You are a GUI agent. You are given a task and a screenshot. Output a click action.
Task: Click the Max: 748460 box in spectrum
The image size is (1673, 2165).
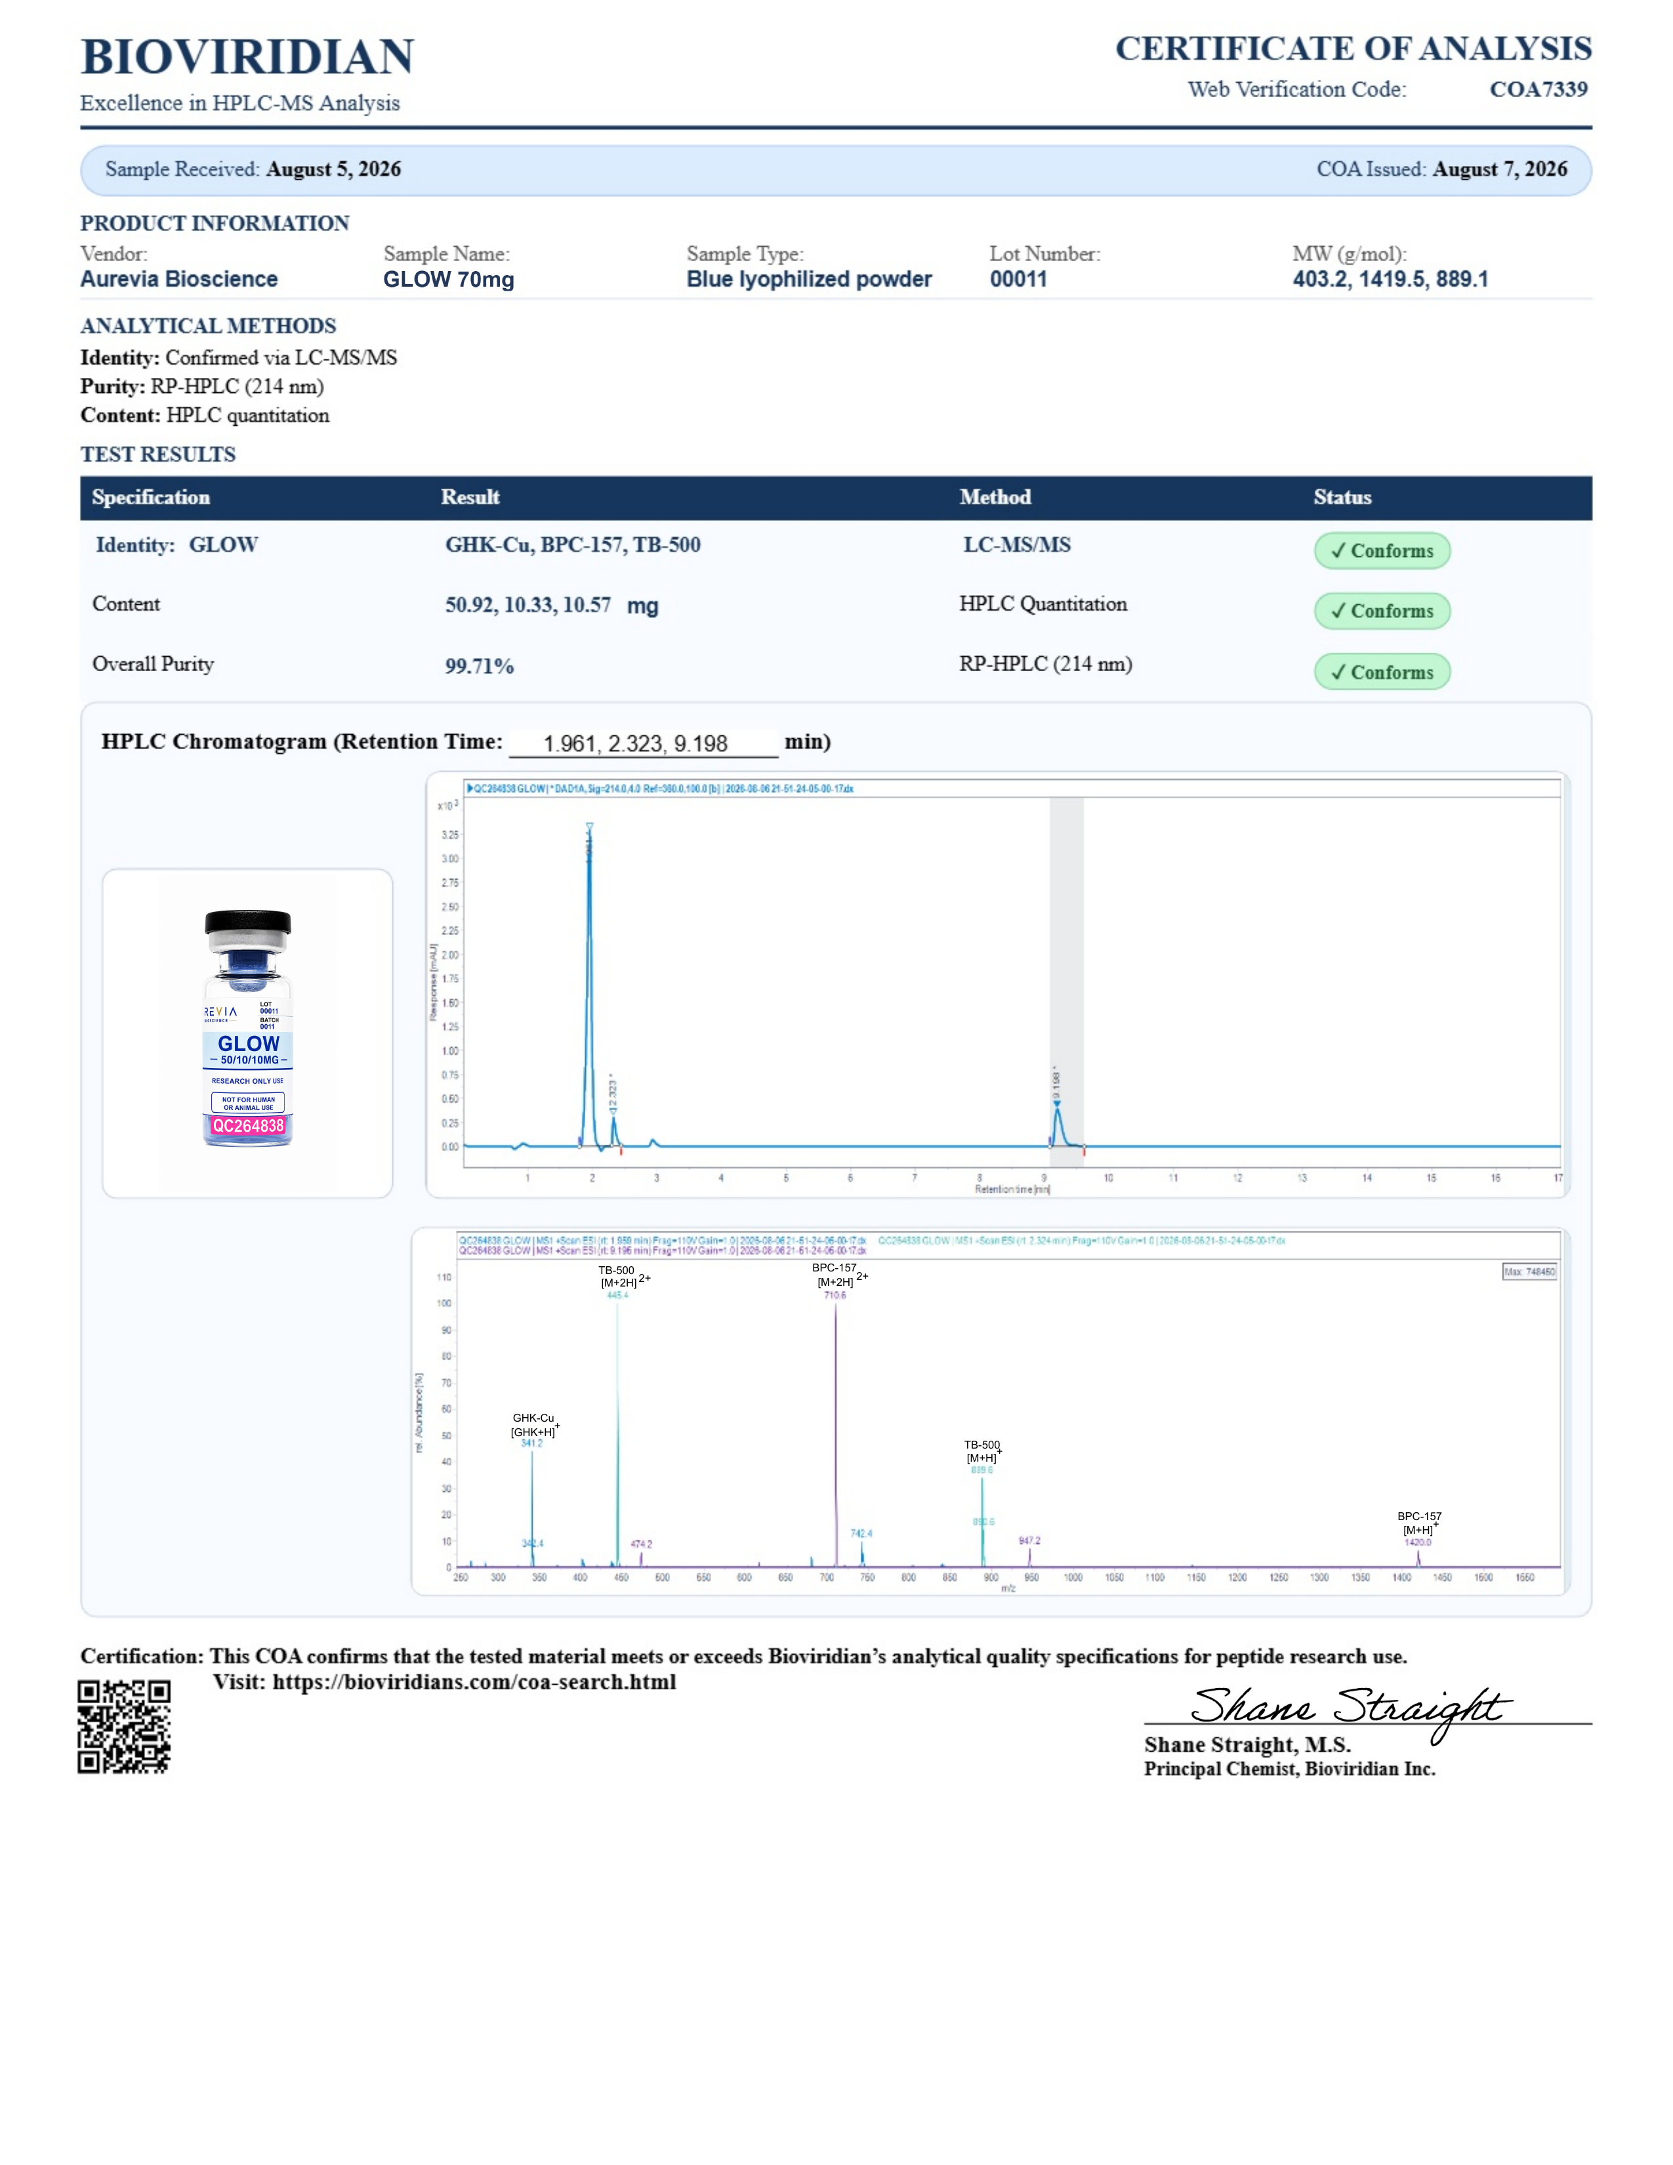1529,1272
